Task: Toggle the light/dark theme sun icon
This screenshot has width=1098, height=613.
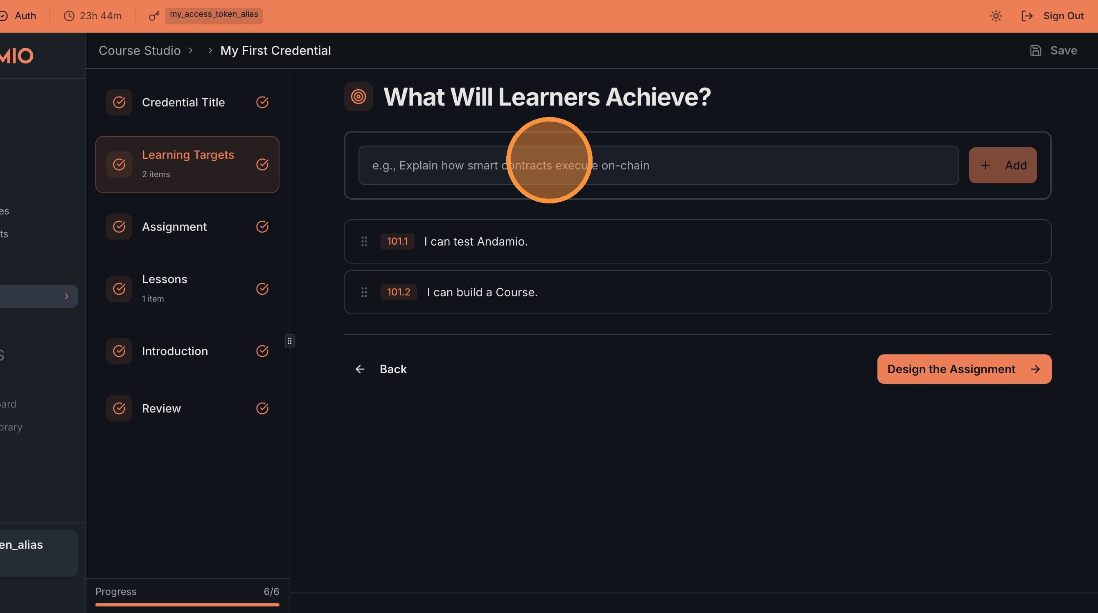Action: 996,16
